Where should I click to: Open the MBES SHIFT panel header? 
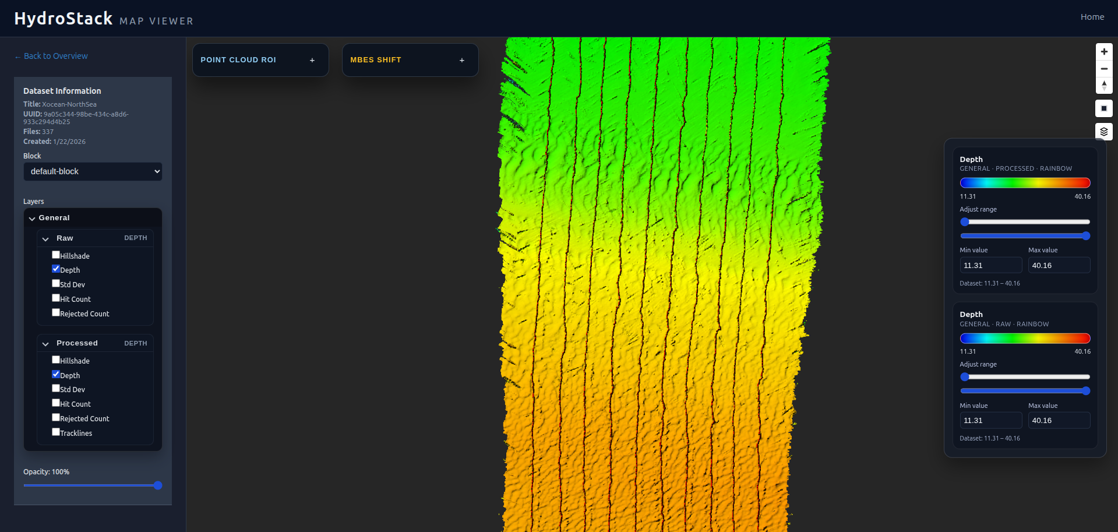(x=376, y=60)
